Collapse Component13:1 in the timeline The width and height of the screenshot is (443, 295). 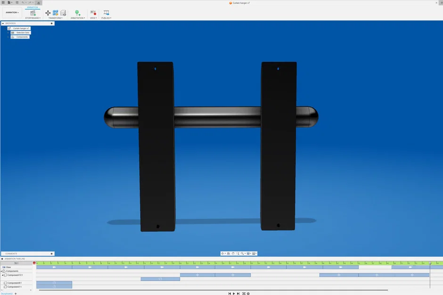2,275
